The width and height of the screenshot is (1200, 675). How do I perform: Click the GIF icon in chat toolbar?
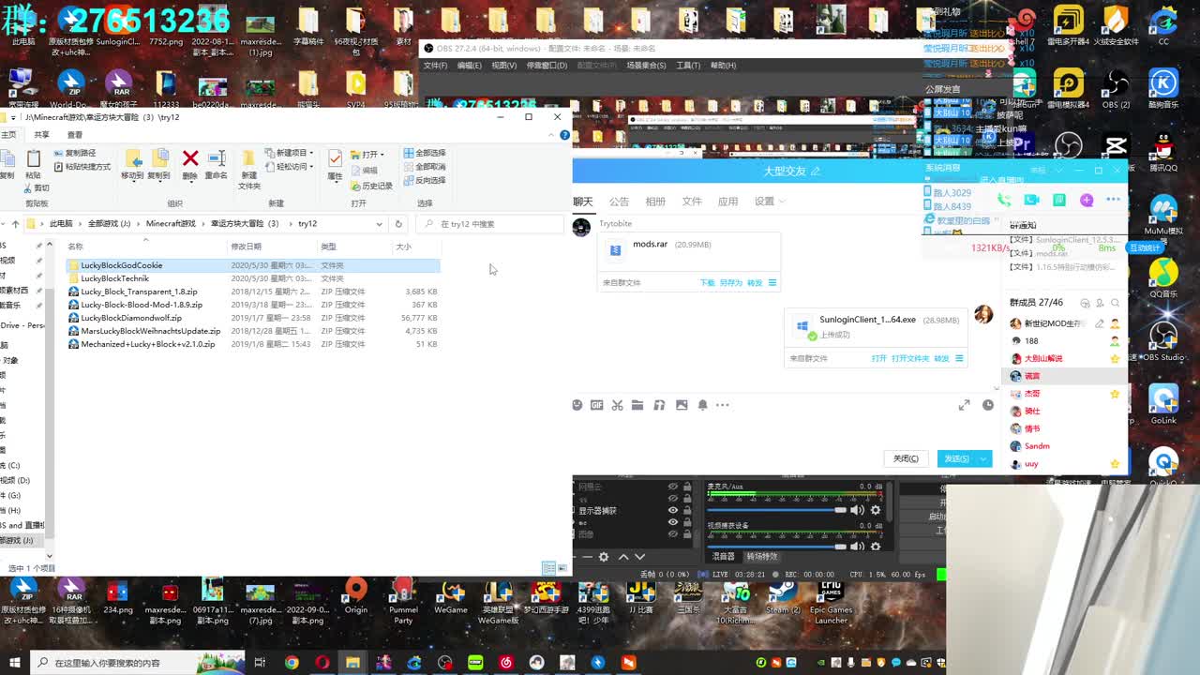click(x=596, y=405)
